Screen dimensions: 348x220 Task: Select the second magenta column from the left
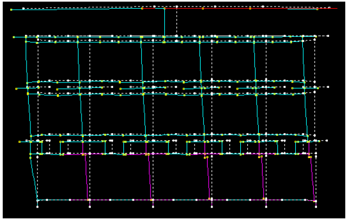[149, 177]
